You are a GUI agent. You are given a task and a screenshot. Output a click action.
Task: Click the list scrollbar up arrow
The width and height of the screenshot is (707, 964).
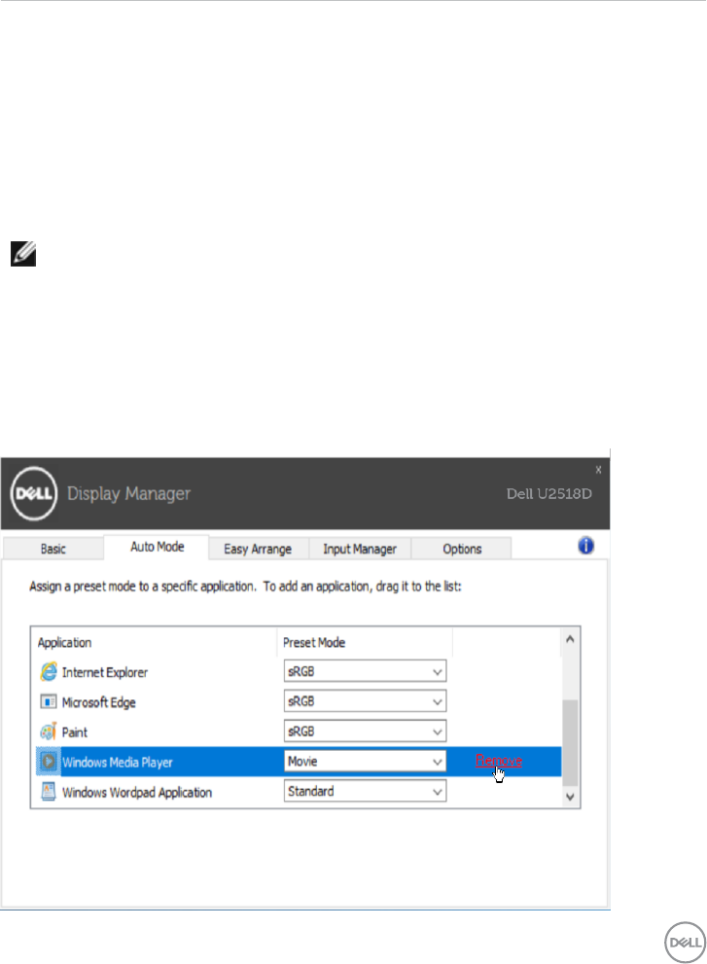click(x=570, y=639)
